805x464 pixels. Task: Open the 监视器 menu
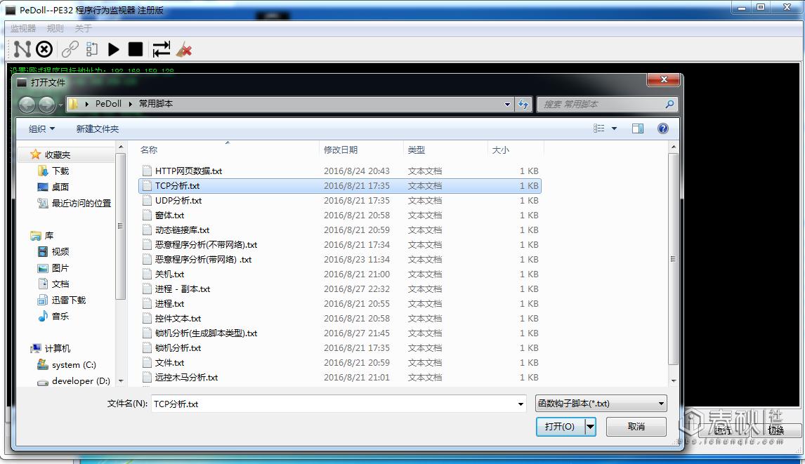tap(23, 28)
